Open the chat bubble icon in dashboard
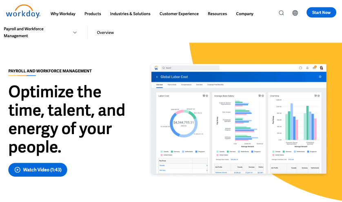 pyautogui.click(x=300, y=68)
